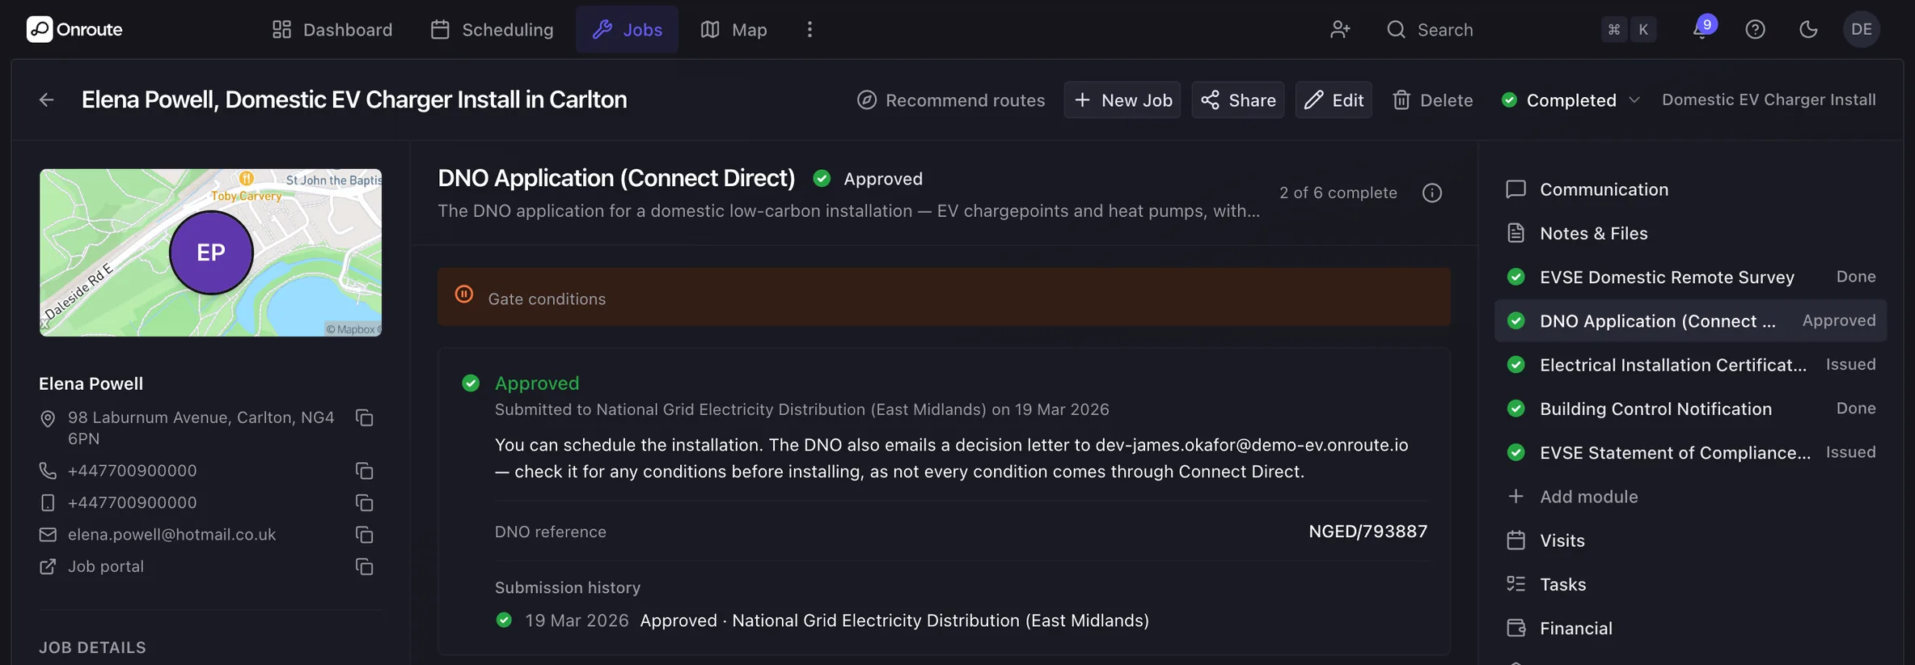Copy the Laburnum Avenue address
Screen dimensions: 1915x665
[x=365, y=417]
